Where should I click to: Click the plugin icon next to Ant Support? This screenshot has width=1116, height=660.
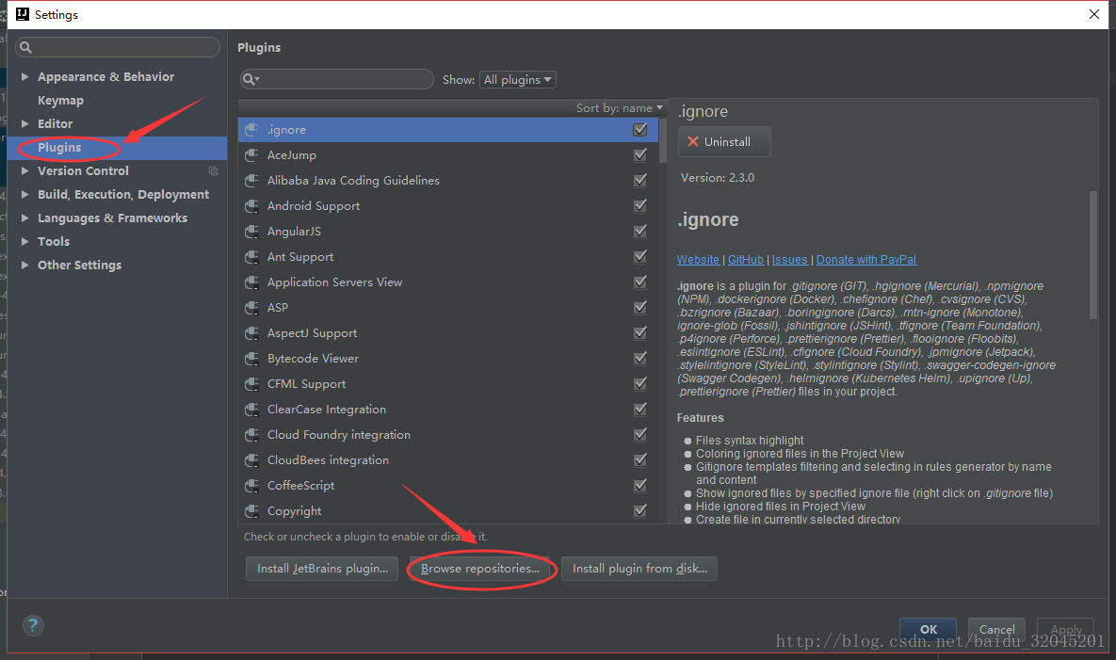tap(251, 257)
